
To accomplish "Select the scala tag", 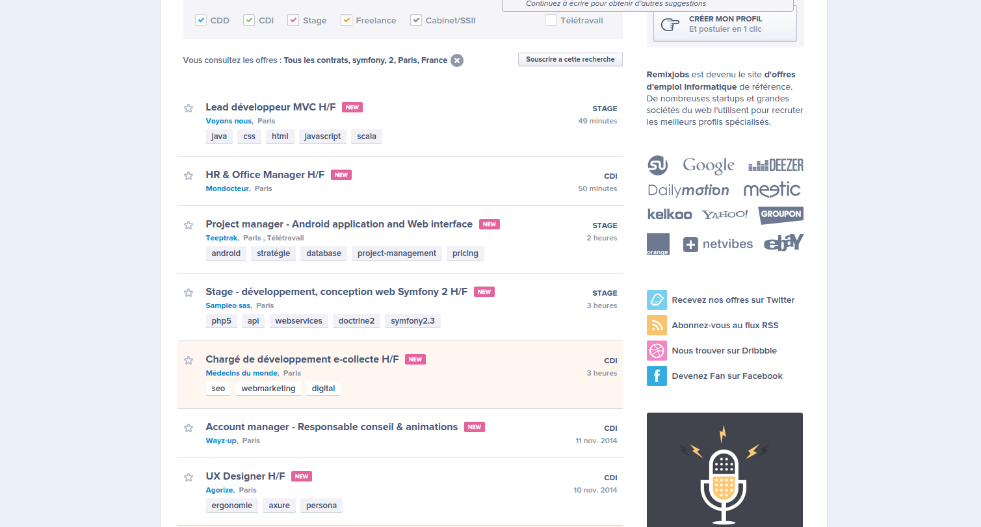I will point(367,136).
